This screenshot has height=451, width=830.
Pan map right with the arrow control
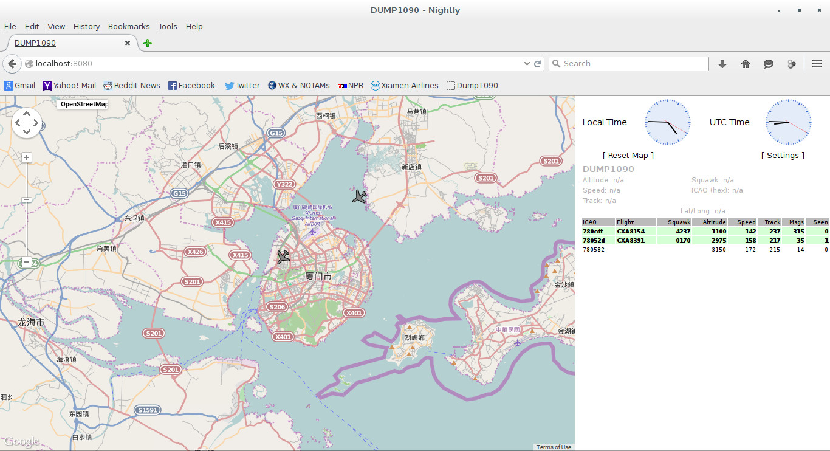pos(36,123)
